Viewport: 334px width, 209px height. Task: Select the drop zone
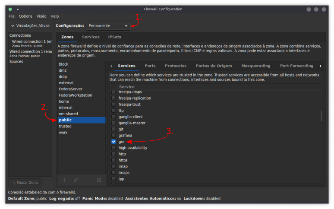click(82, 77)
